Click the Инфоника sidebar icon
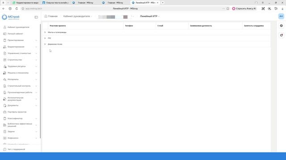The height and width of the screenshot is (160, 286). click(5, 138)
